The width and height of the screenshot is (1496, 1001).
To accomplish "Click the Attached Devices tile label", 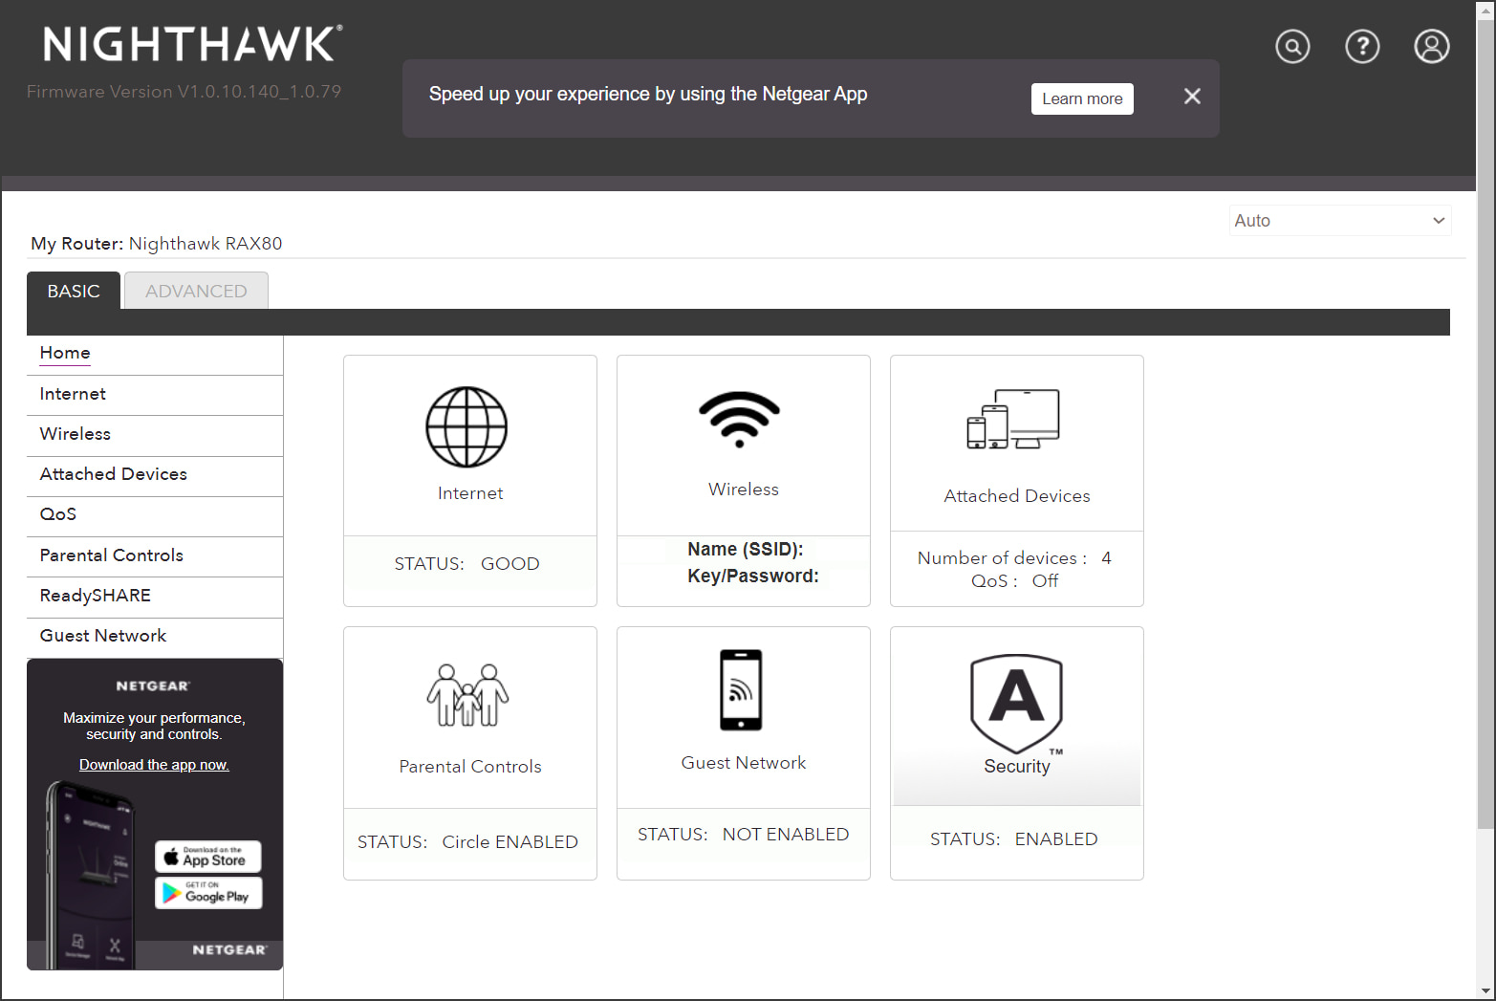I will [1017, 496].
